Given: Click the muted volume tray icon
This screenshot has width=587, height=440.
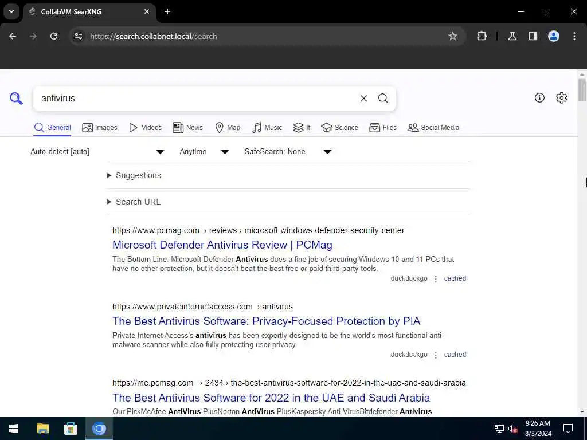Looking at the screenshot, I should coord(513,429).
